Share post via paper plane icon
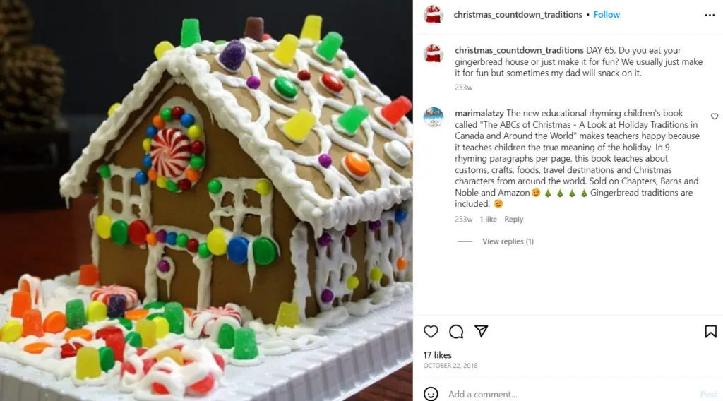The height and width of the screenshot is (401, 723). (481, 331)
